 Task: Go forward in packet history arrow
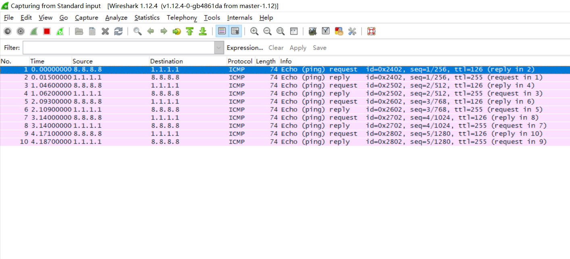point(164,31)
